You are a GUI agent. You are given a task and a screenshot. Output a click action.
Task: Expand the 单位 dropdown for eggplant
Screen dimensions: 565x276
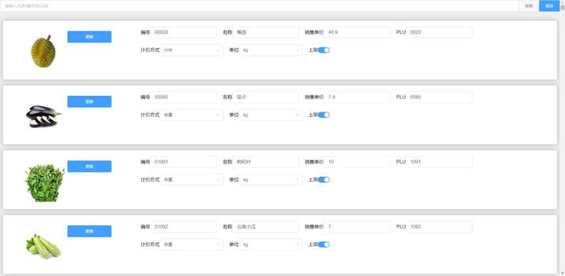click(x=271, y=115)
